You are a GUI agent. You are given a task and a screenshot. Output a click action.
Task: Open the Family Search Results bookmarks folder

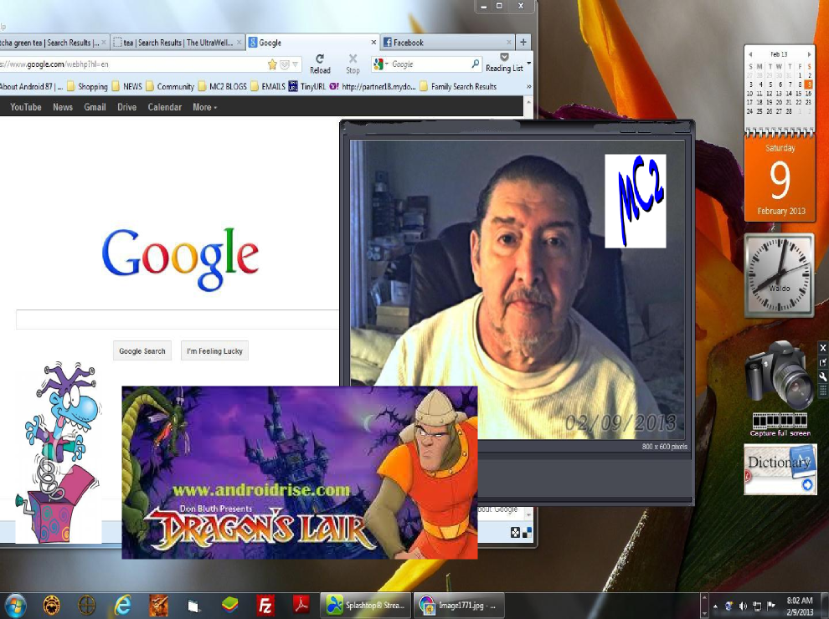(458, 87)
